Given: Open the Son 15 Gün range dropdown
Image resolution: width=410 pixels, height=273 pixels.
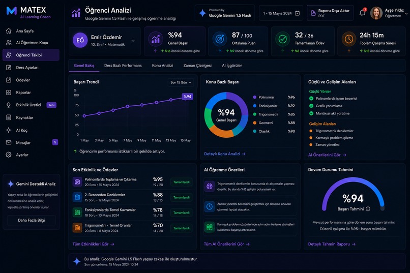Looking at the screenshot, I should (181, 82).
